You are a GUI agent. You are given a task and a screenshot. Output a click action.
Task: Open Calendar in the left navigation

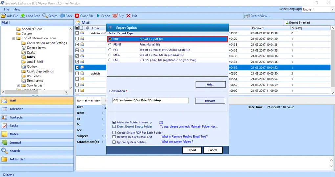[x=16, y=109]
